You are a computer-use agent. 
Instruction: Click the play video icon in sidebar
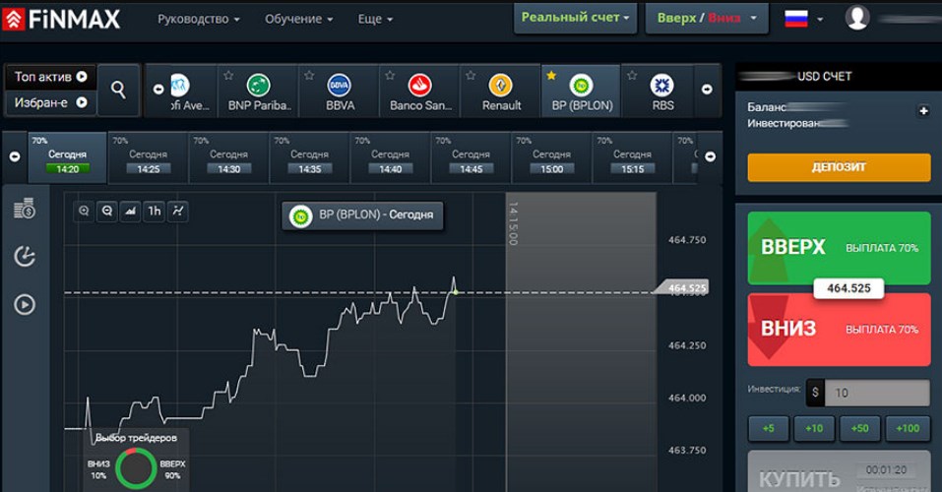coord(25,305)
